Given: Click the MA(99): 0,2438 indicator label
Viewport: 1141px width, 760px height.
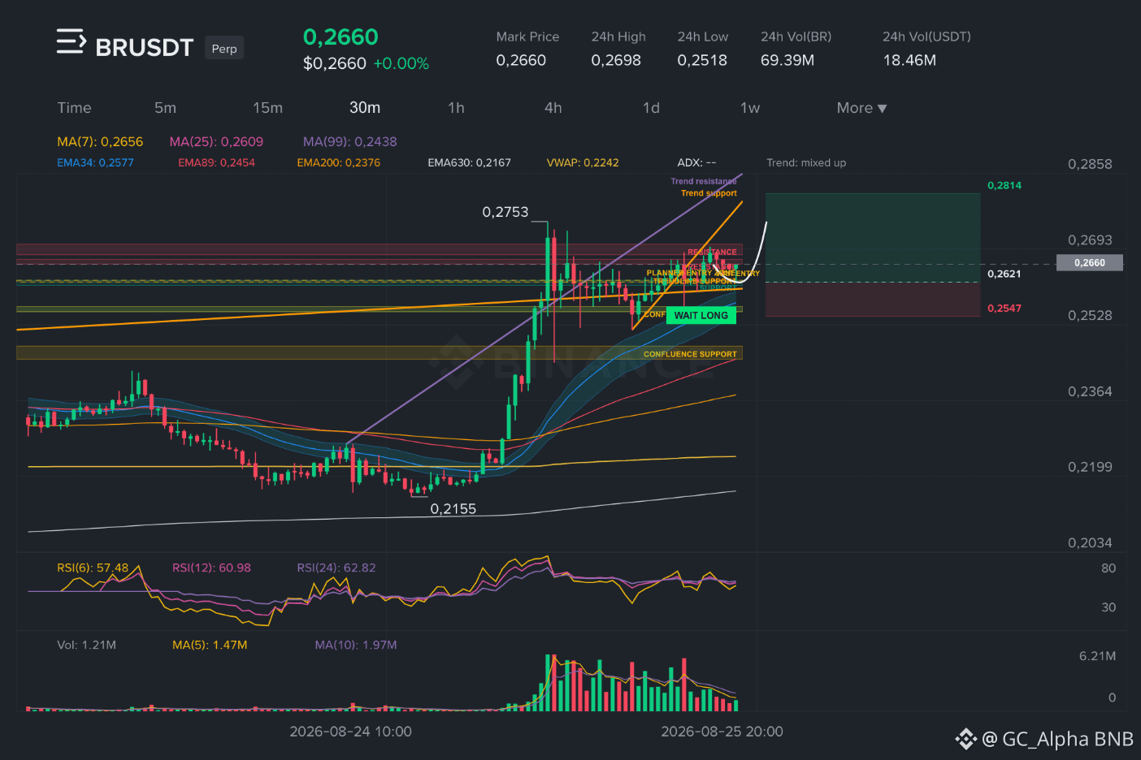Looking at the screenshot, I should [350, 141].
